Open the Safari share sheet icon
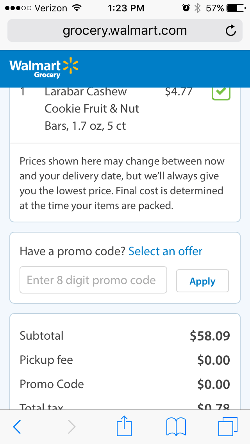The image size is (250, 444). [124, 425]
